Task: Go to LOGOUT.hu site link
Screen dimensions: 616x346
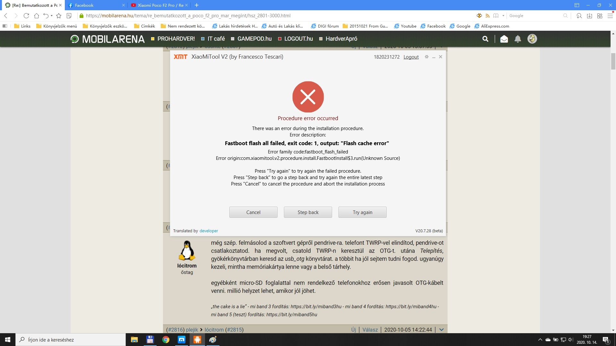Action: click(x=295, y=39)
